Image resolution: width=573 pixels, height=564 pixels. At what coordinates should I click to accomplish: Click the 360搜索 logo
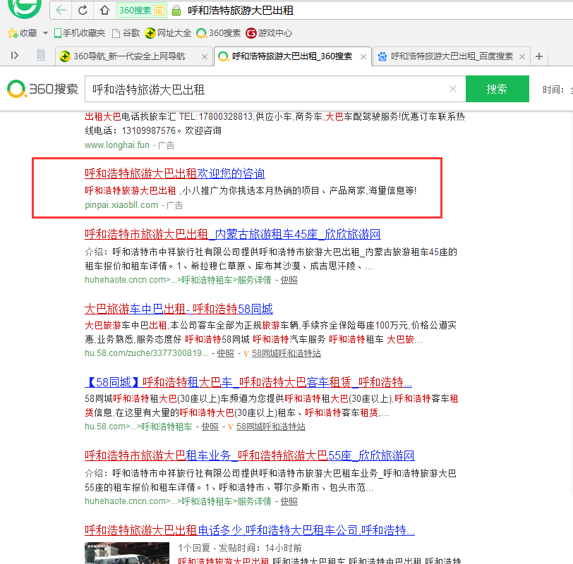tap(43, 89)
